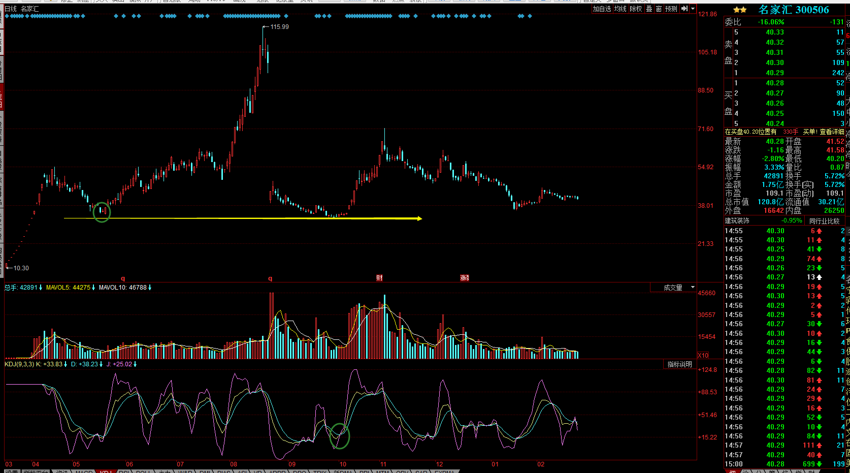Viewport: 850px width, 473px height.
Task: Toggle the 叠 overlay chart option
Action: [x=649, y=9]
